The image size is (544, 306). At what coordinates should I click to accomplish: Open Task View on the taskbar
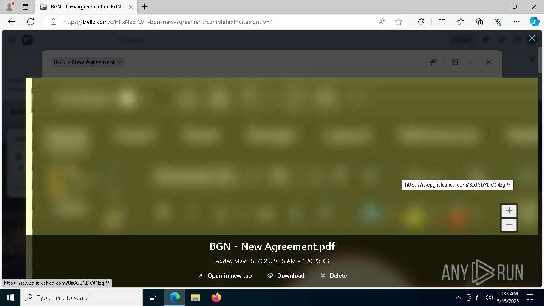[x=153, y=297]
